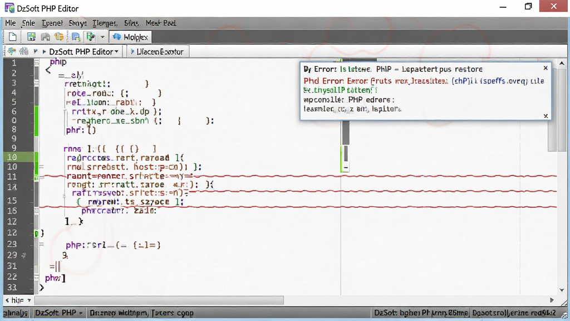Click the vertical scrollbar up arrow

tap(562, 64)
